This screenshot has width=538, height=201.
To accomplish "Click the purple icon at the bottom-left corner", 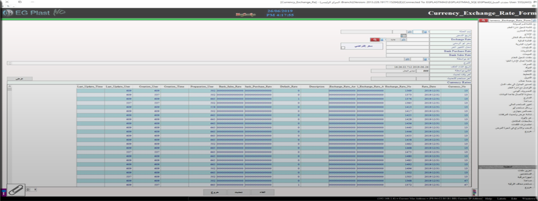I will pos(3,193).
